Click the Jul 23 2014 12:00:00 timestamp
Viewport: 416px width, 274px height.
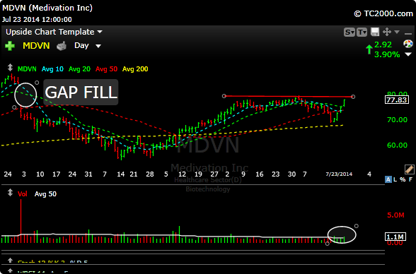[37, 20]
